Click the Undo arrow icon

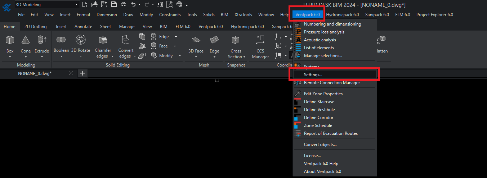tap(133, 5)
